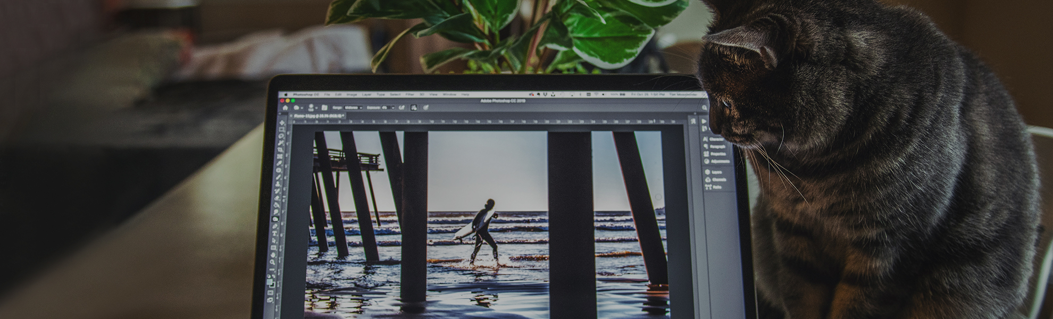Select the Lasso tool
1053x319 pixels.
pyautogui.click(x=281, y=136)
